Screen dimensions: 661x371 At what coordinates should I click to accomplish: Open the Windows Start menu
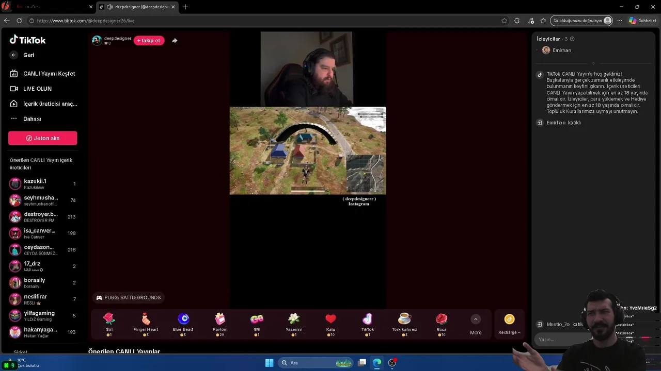coord(269,363)
